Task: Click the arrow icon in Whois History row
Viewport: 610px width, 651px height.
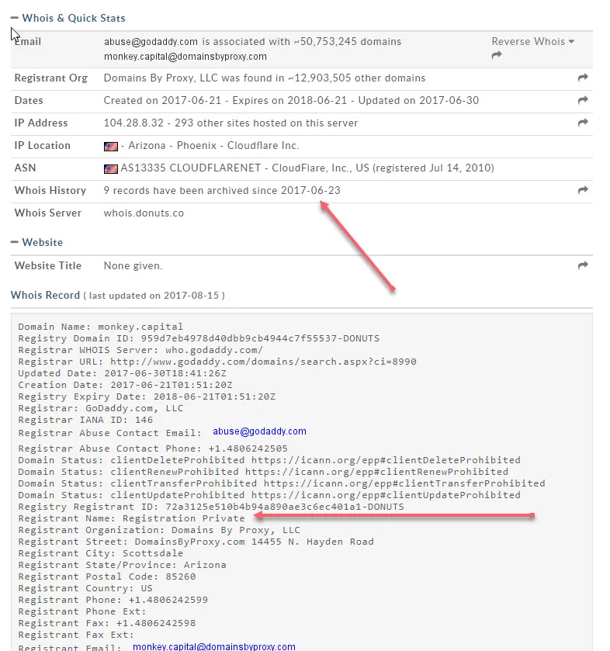Action: pyautogui.click(x=583, y=190)
